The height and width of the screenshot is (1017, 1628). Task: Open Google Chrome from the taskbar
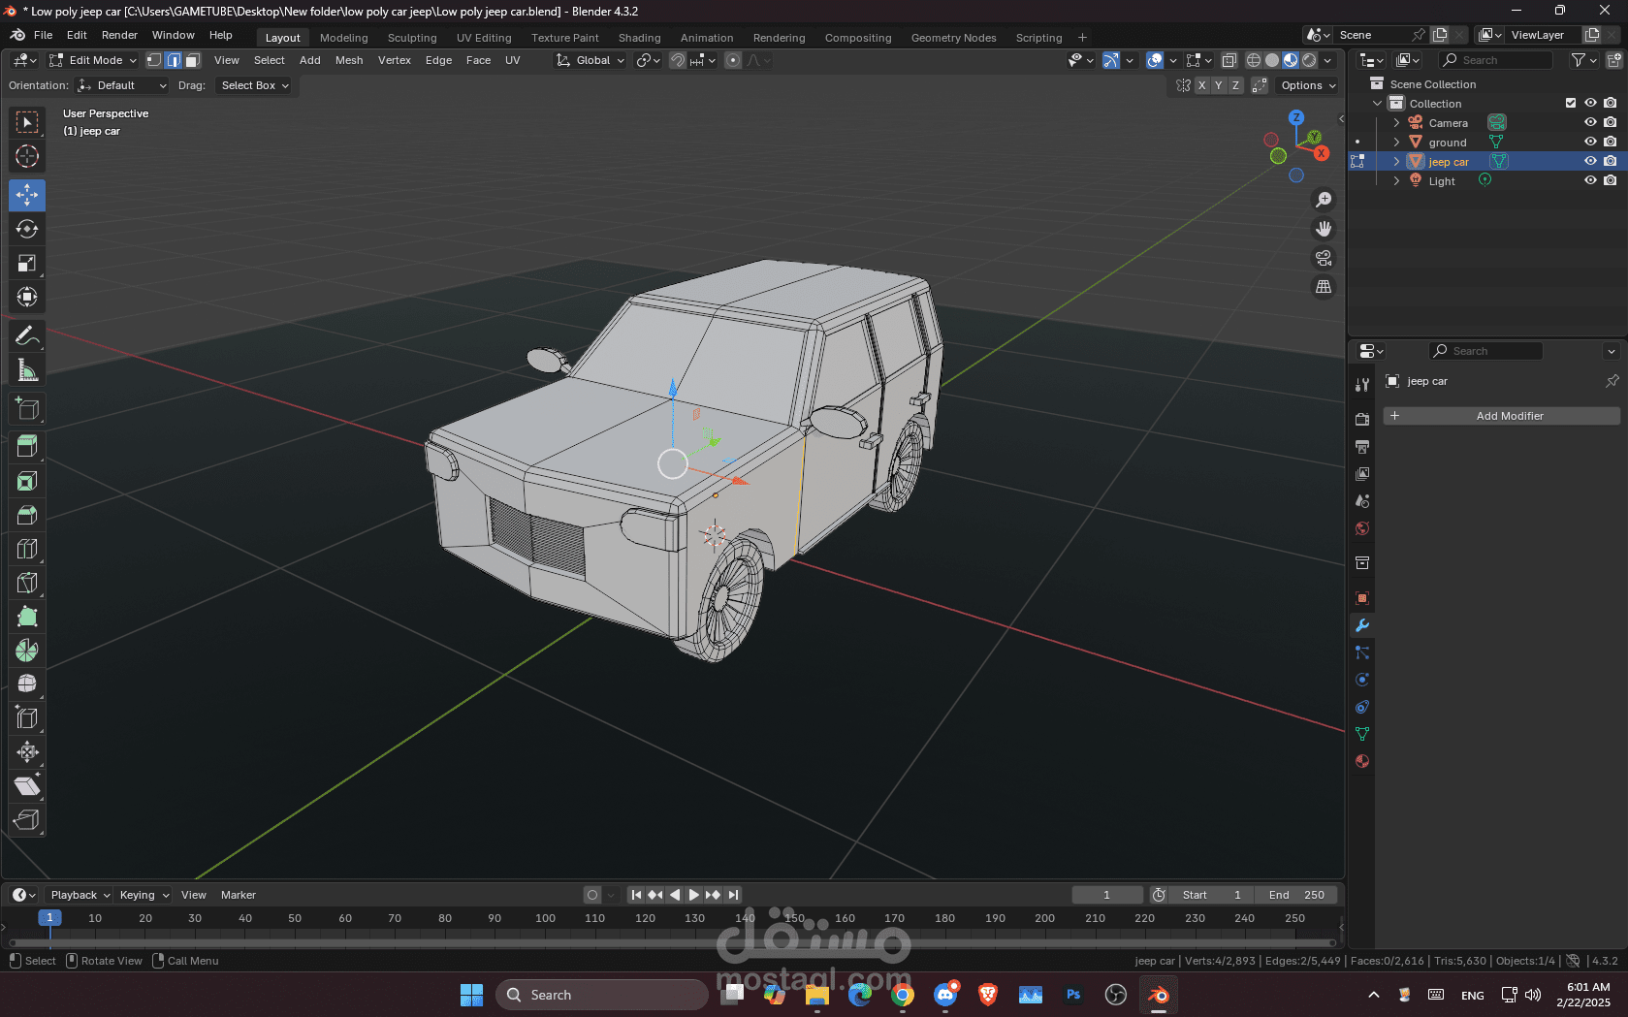click(903, 995)
